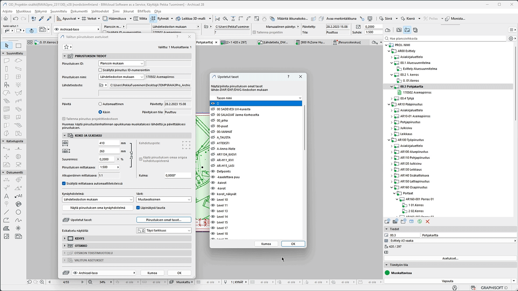The width and height of the screenshot is (518, 291).
Task: Select the Text tool (A) in toolbox
Action: [7, 196]
